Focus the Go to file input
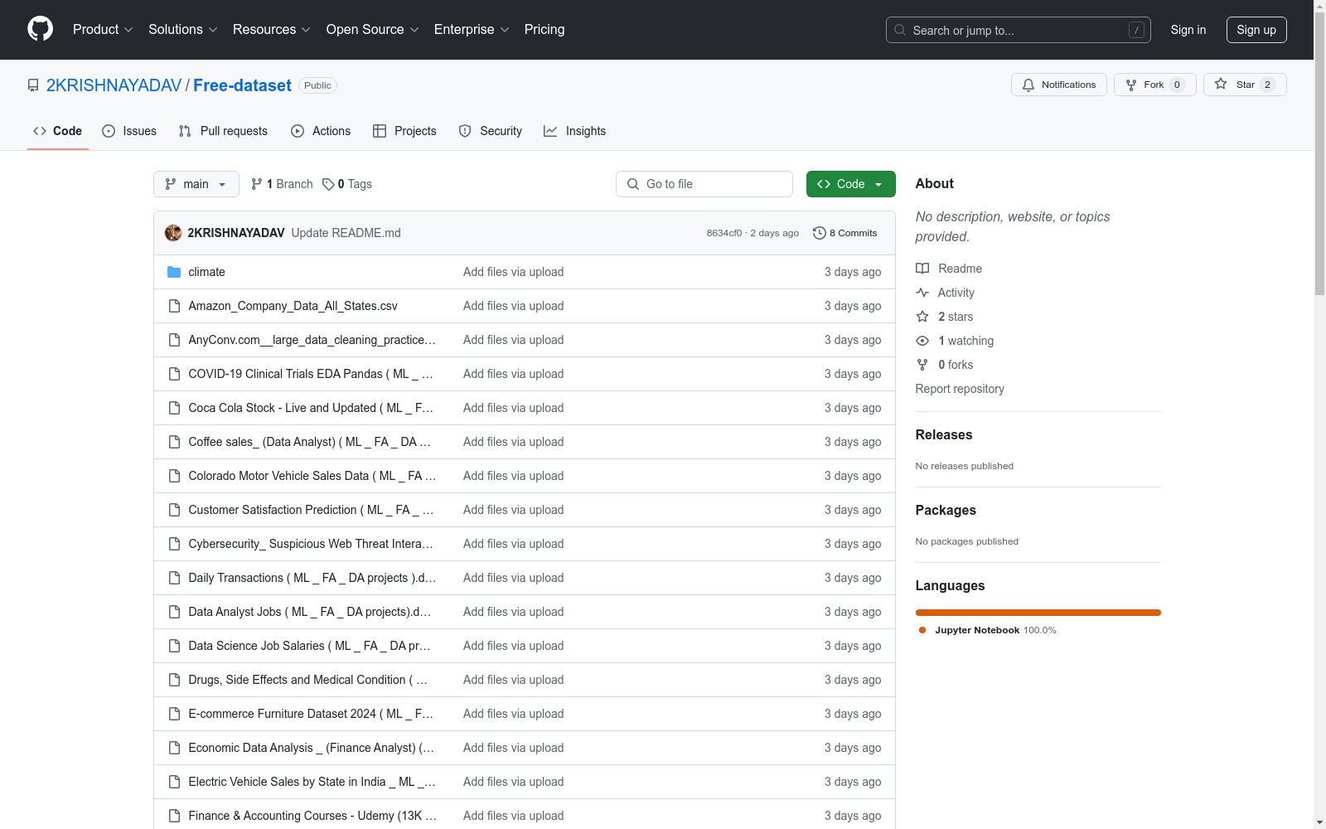Viewport: 1326px width, 829px height. point(704,184)
